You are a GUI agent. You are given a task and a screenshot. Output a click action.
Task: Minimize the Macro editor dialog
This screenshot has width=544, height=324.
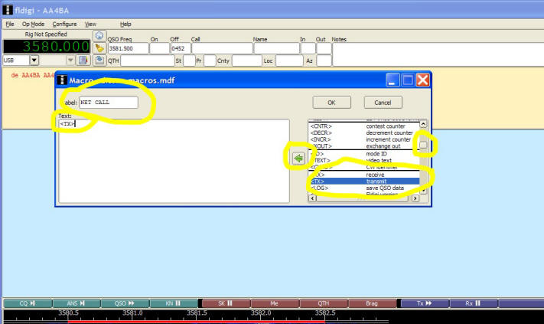tap(393, 80)
